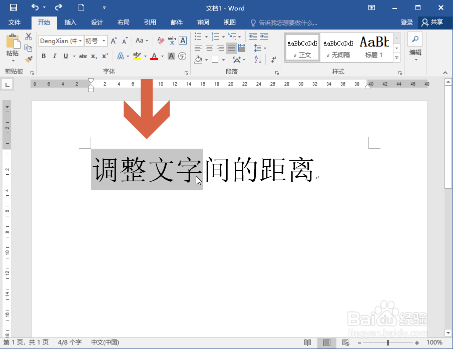Select the Format Painter brush icon
Image resolution: width=453 pixels, height=349 pixels.
click(29, 60)
